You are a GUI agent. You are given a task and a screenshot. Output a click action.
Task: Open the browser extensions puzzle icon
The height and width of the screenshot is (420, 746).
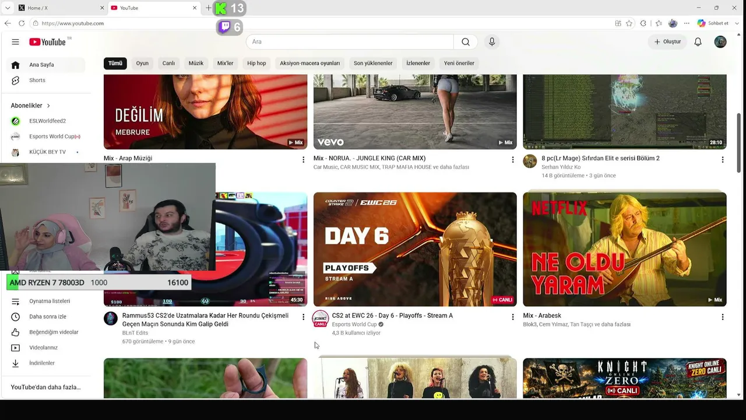click(x=643, y=23)
